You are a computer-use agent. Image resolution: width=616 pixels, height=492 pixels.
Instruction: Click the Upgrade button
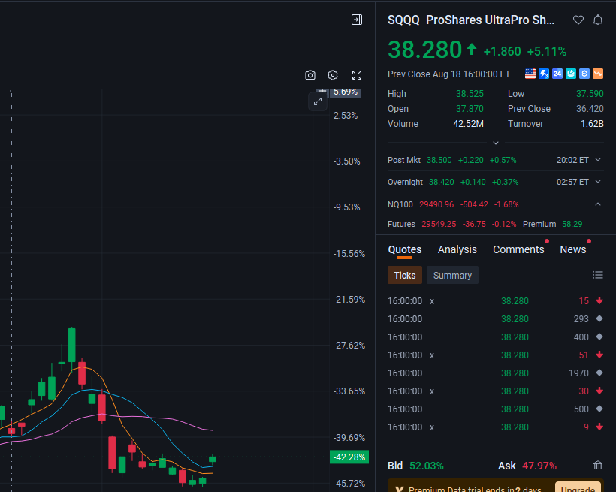(x=578, y=488)
